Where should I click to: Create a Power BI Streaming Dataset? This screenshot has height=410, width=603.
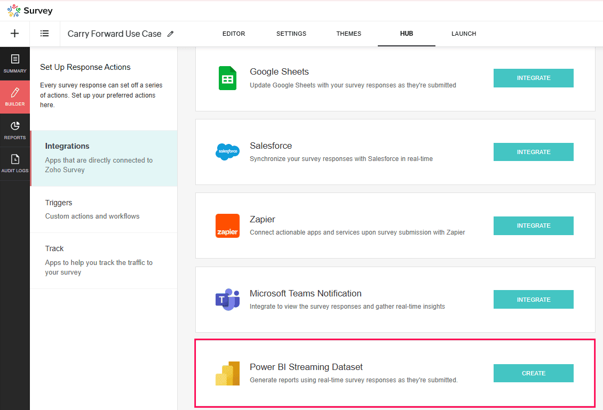[533, 373]
